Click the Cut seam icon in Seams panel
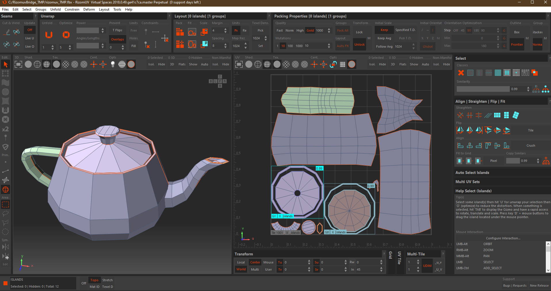The image size is (551, 291). coord(6,32)
